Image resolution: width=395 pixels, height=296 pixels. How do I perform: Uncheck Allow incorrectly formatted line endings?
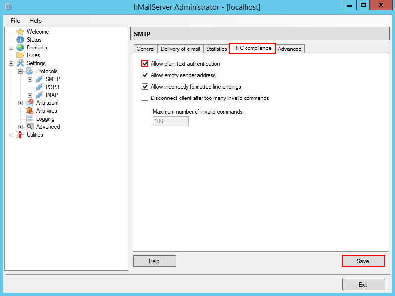145,87
